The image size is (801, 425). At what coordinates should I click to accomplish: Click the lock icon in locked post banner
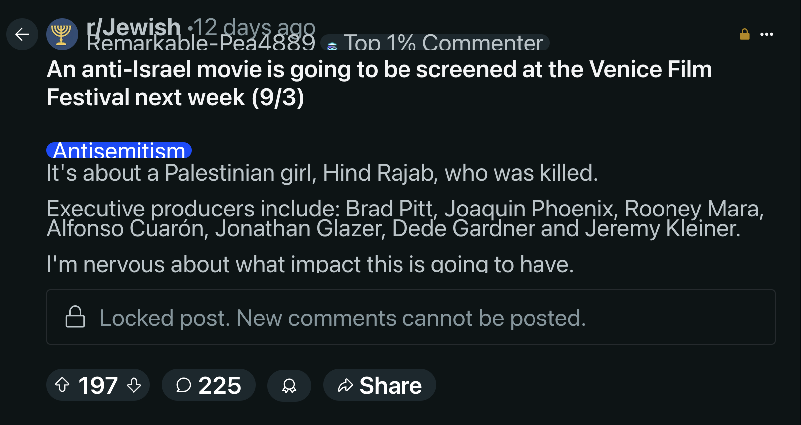[75, 317]
